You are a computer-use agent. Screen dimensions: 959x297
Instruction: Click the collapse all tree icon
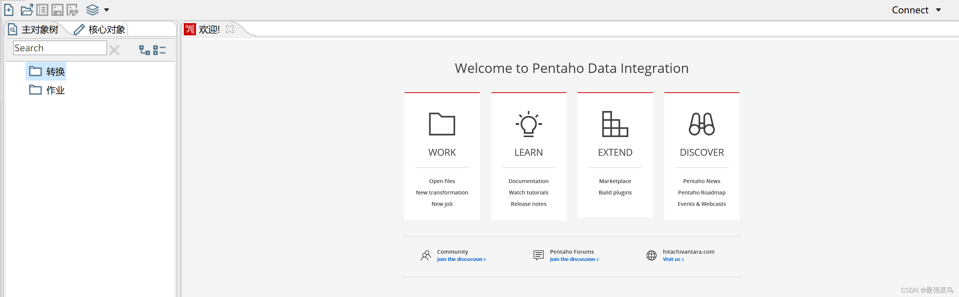159,50
